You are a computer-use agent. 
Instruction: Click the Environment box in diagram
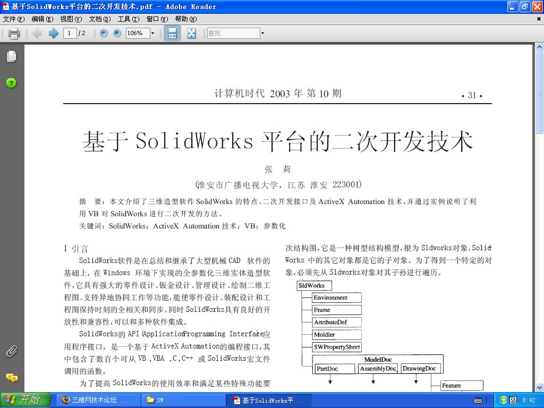(x=337, y=297)
